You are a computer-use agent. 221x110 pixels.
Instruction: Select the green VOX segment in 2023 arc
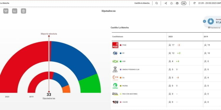(90, 84)
